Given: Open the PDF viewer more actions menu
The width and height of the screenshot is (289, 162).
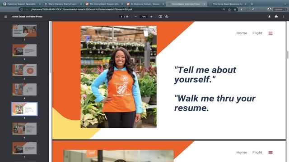Looking at the screenshot, I should point(283,17).
